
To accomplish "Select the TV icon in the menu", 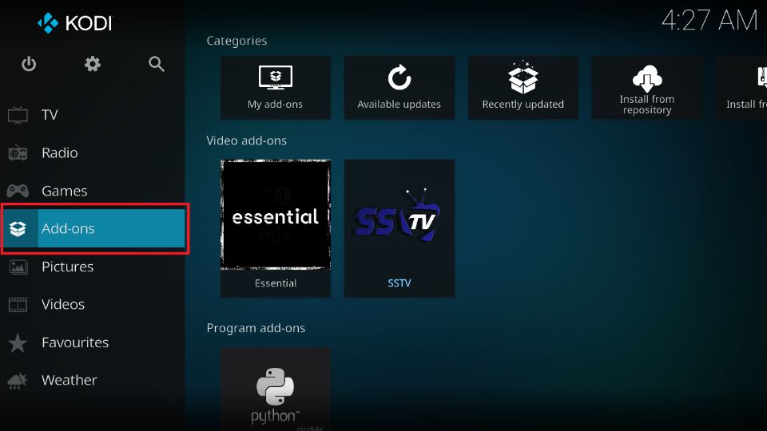I will click(x=18, y=115).
